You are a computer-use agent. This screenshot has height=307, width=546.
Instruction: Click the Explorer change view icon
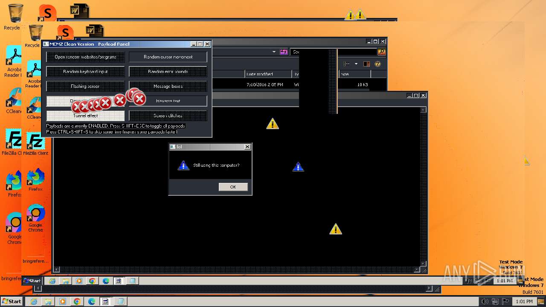346,64
